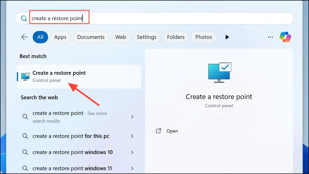309x174 pixels.
Task: Switch to the Photos filter tab
Action: point(204,37)
